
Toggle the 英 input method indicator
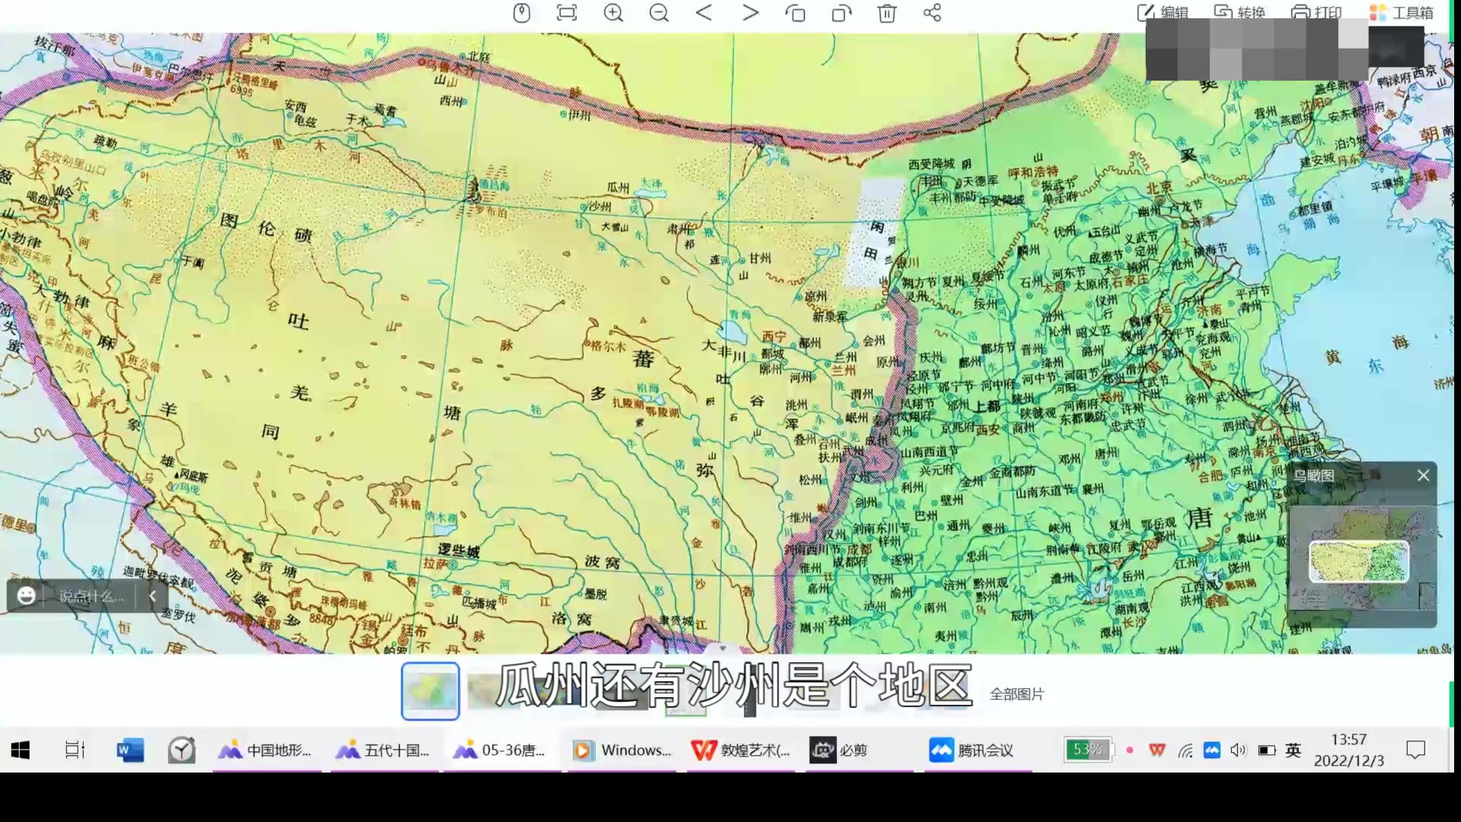[1293, 750]
